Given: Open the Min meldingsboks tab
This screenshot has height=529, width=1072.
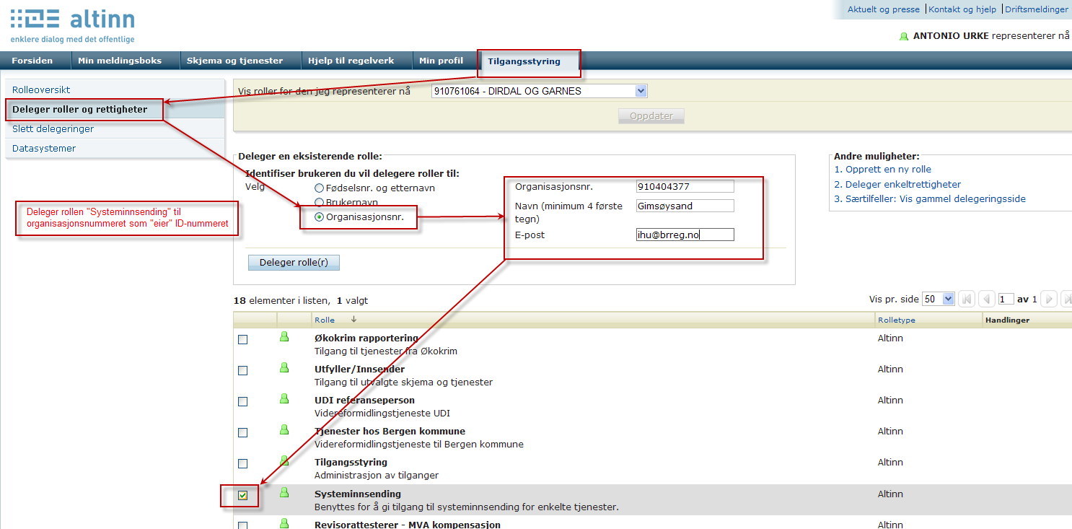Looking at the screenshot, I should pyautogui.click(x=120, y=61).
